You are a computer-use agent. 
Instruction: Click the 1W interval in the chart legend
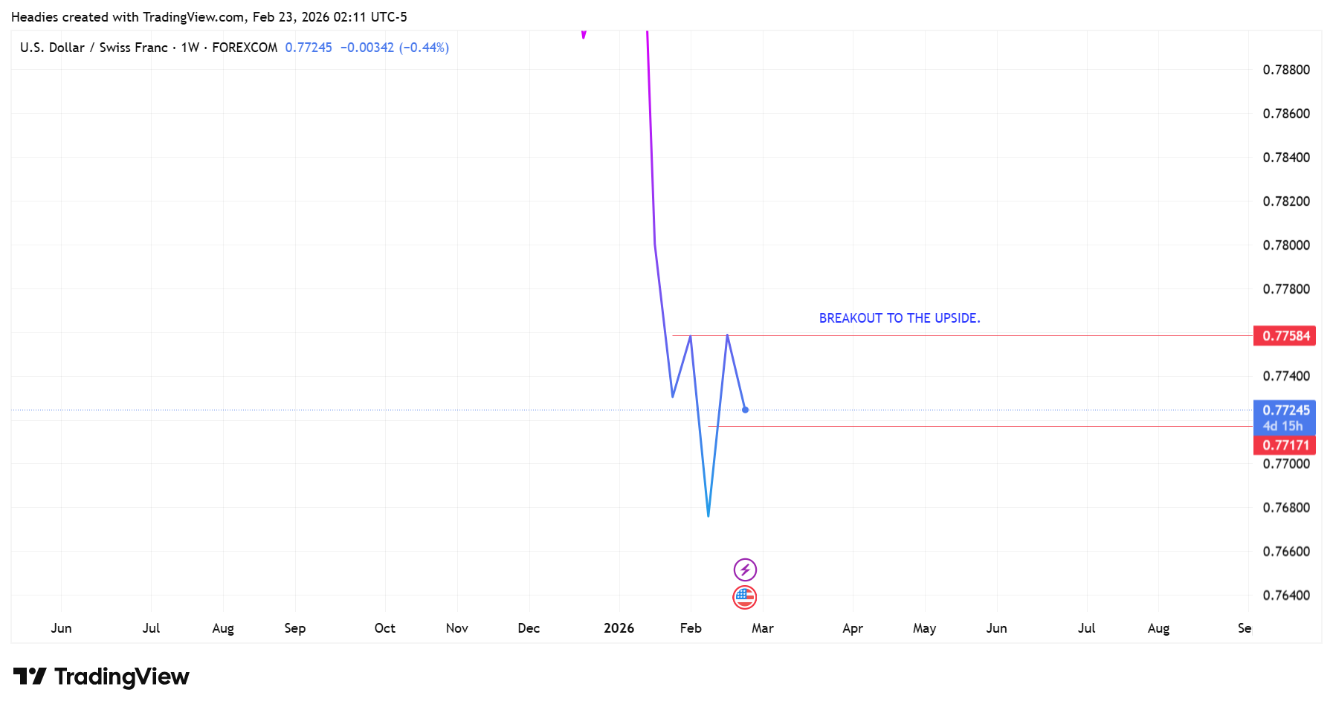point(190,48)
